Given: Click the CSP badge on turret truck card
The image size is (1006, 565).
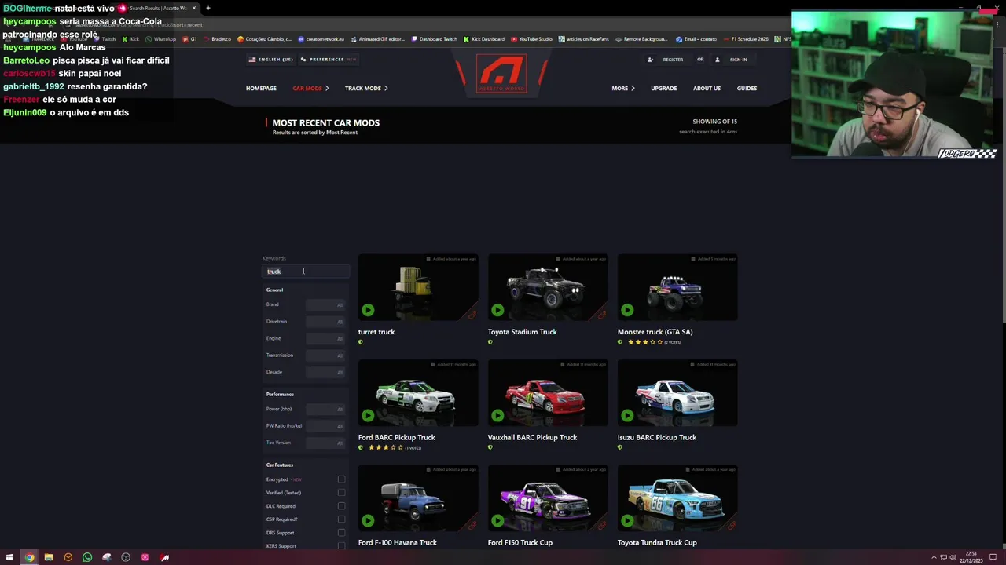Looking at the screenshot, I should [x=472, y=315].
